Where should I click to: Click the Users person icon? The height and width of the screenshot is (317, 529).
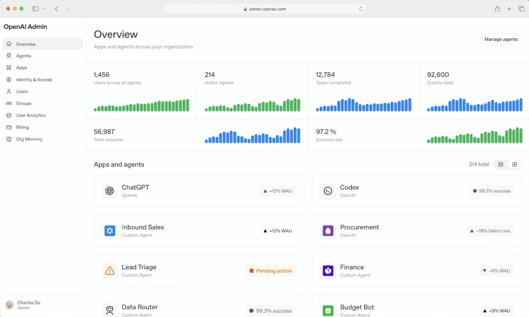(x=9, y=91)
